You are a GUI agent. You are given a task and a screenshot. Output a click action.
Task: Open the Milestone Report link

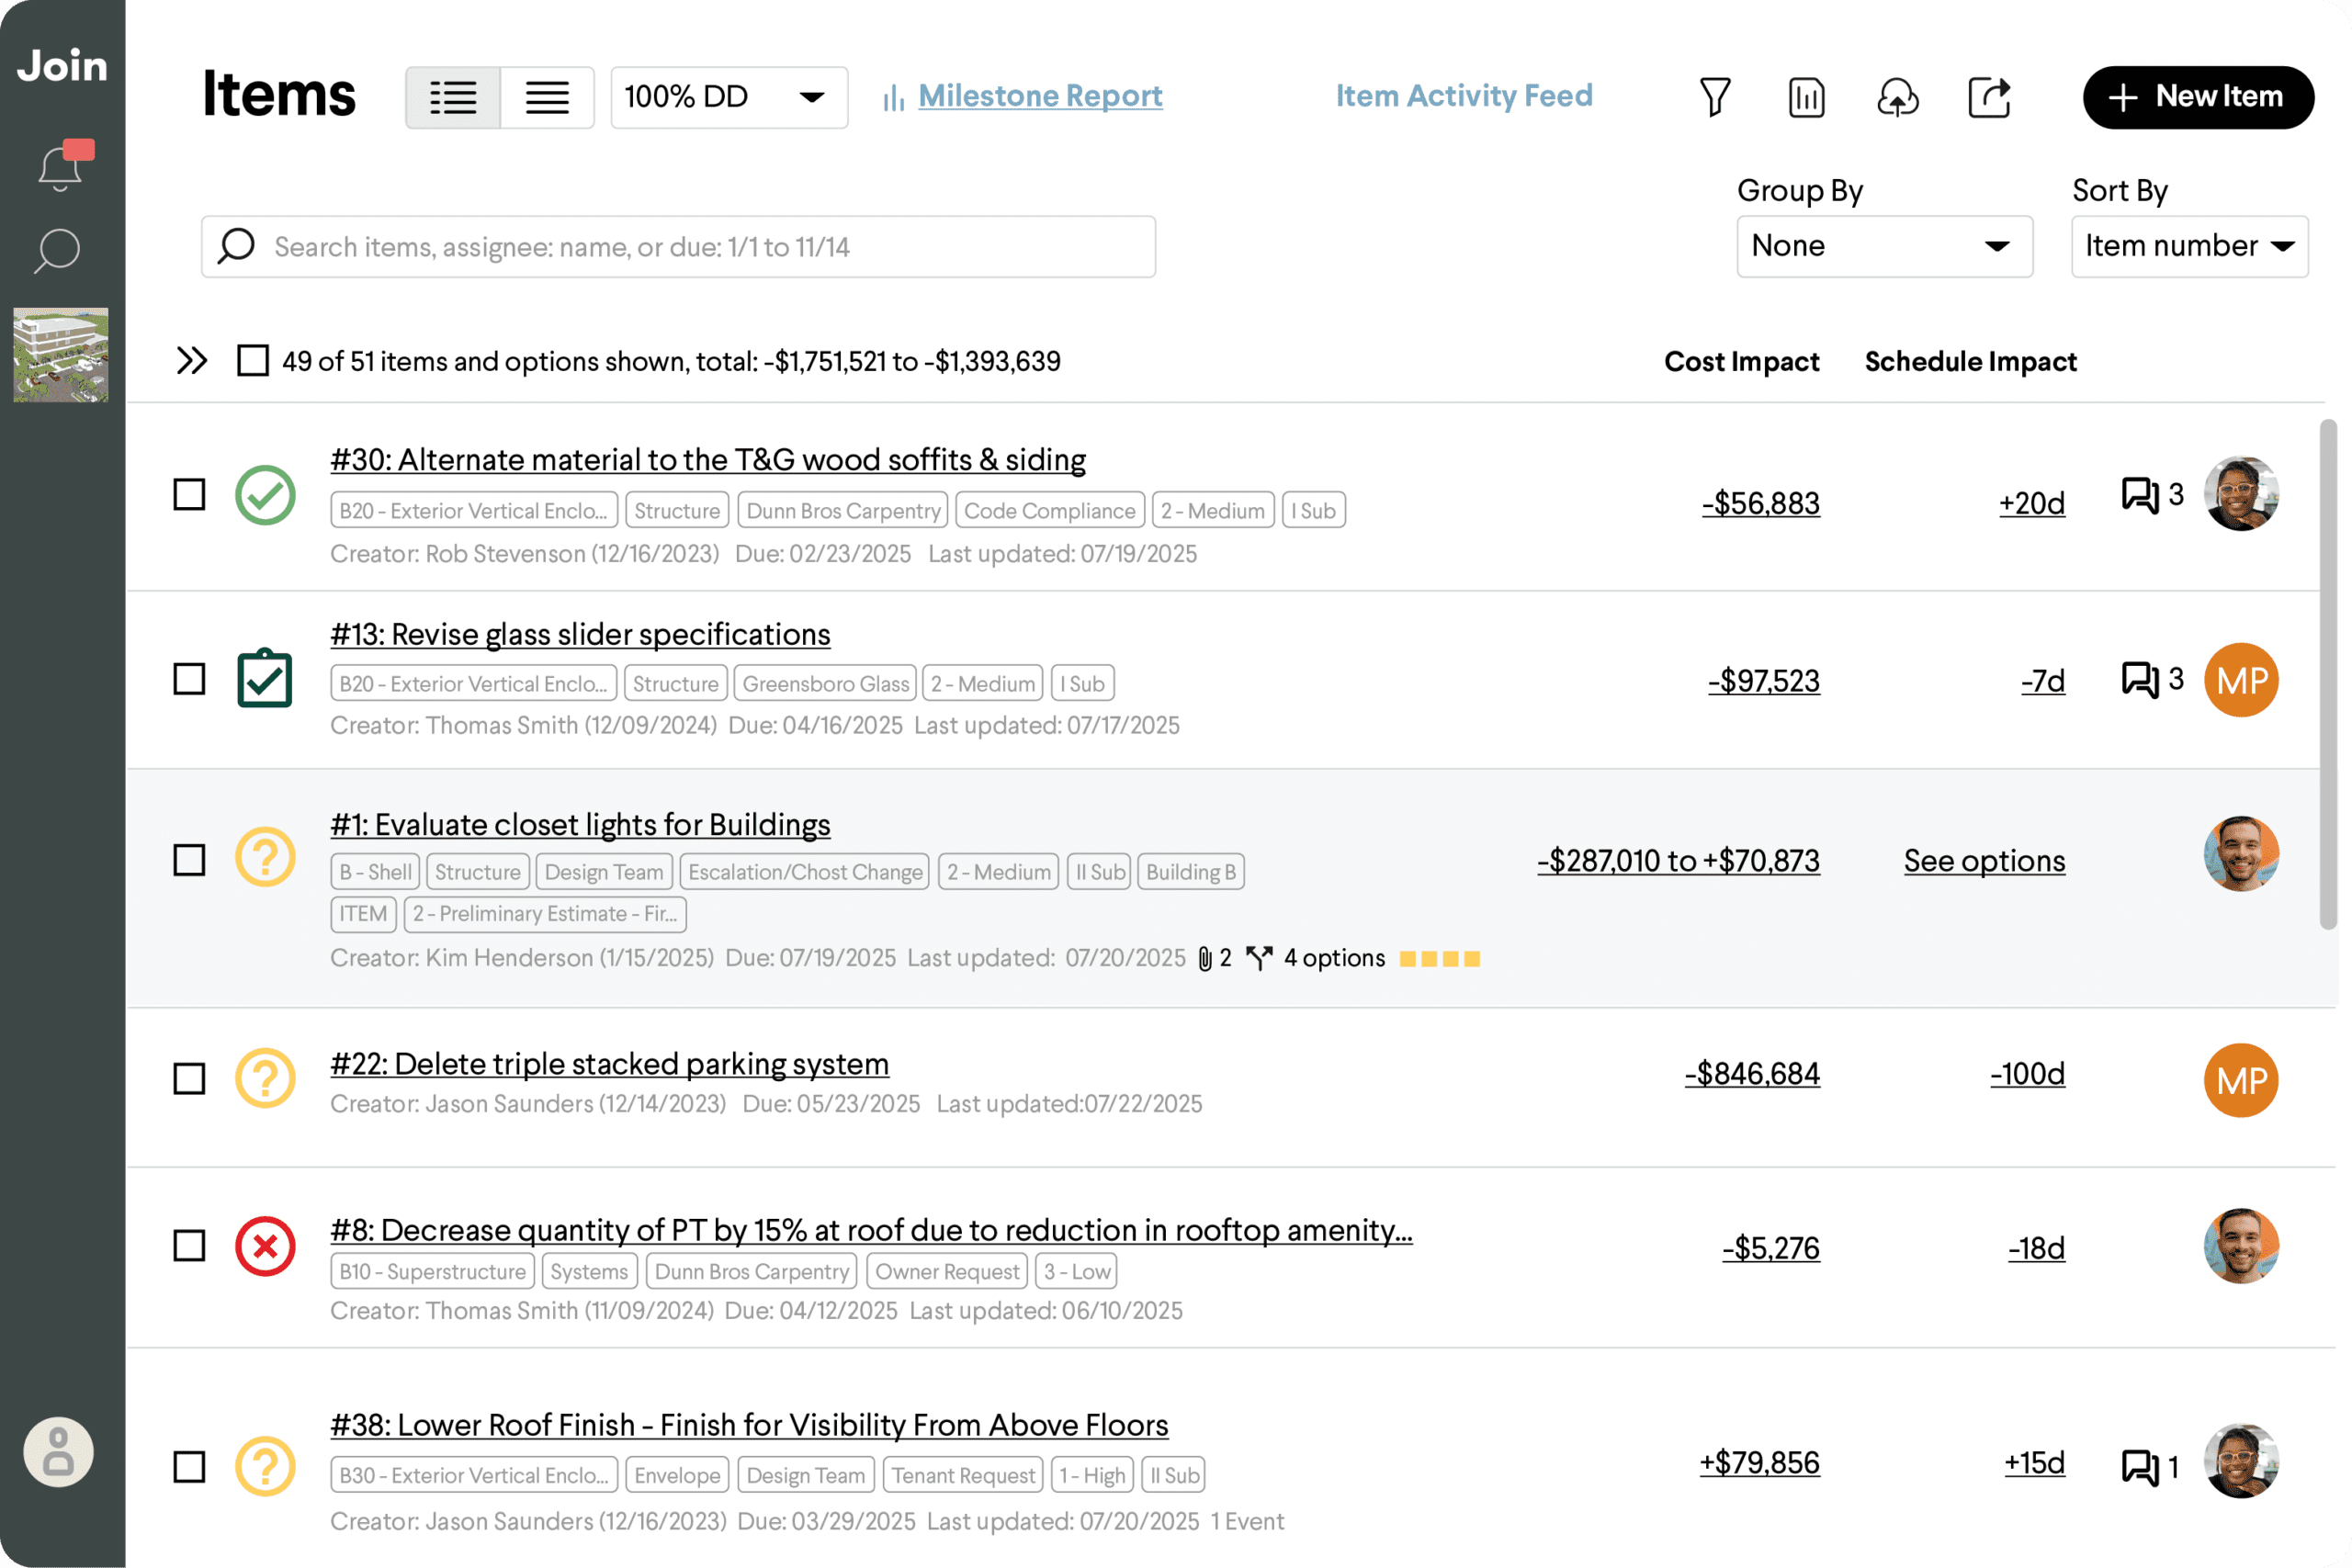pos(1040,96)
